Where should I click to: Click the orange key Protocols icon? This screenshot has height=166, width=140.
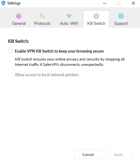[x=42, y=16]
